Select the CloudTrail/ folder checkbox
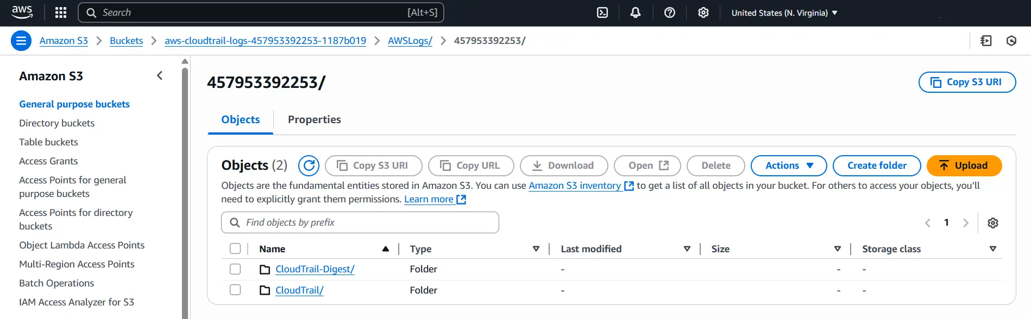Screen dimensions: 1031x319 (x=235, y=290)
